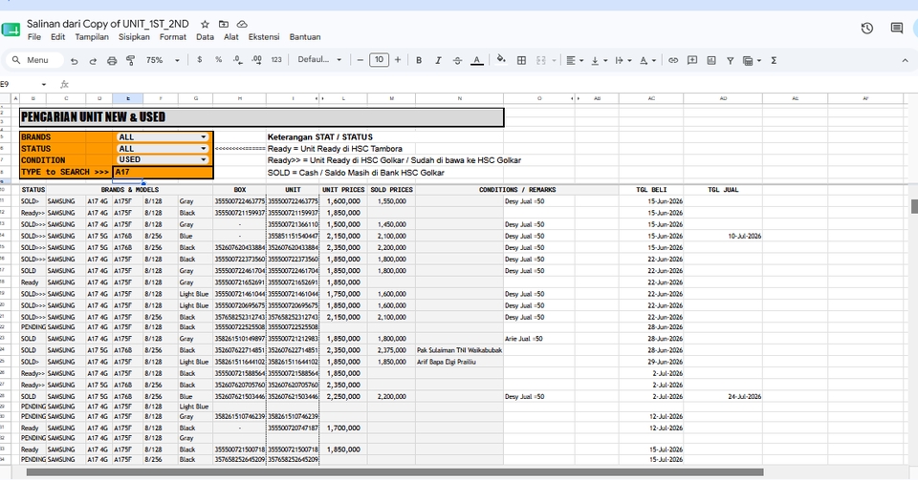
Task: Click the Redo arrow icon
Action: coord(93,60)
